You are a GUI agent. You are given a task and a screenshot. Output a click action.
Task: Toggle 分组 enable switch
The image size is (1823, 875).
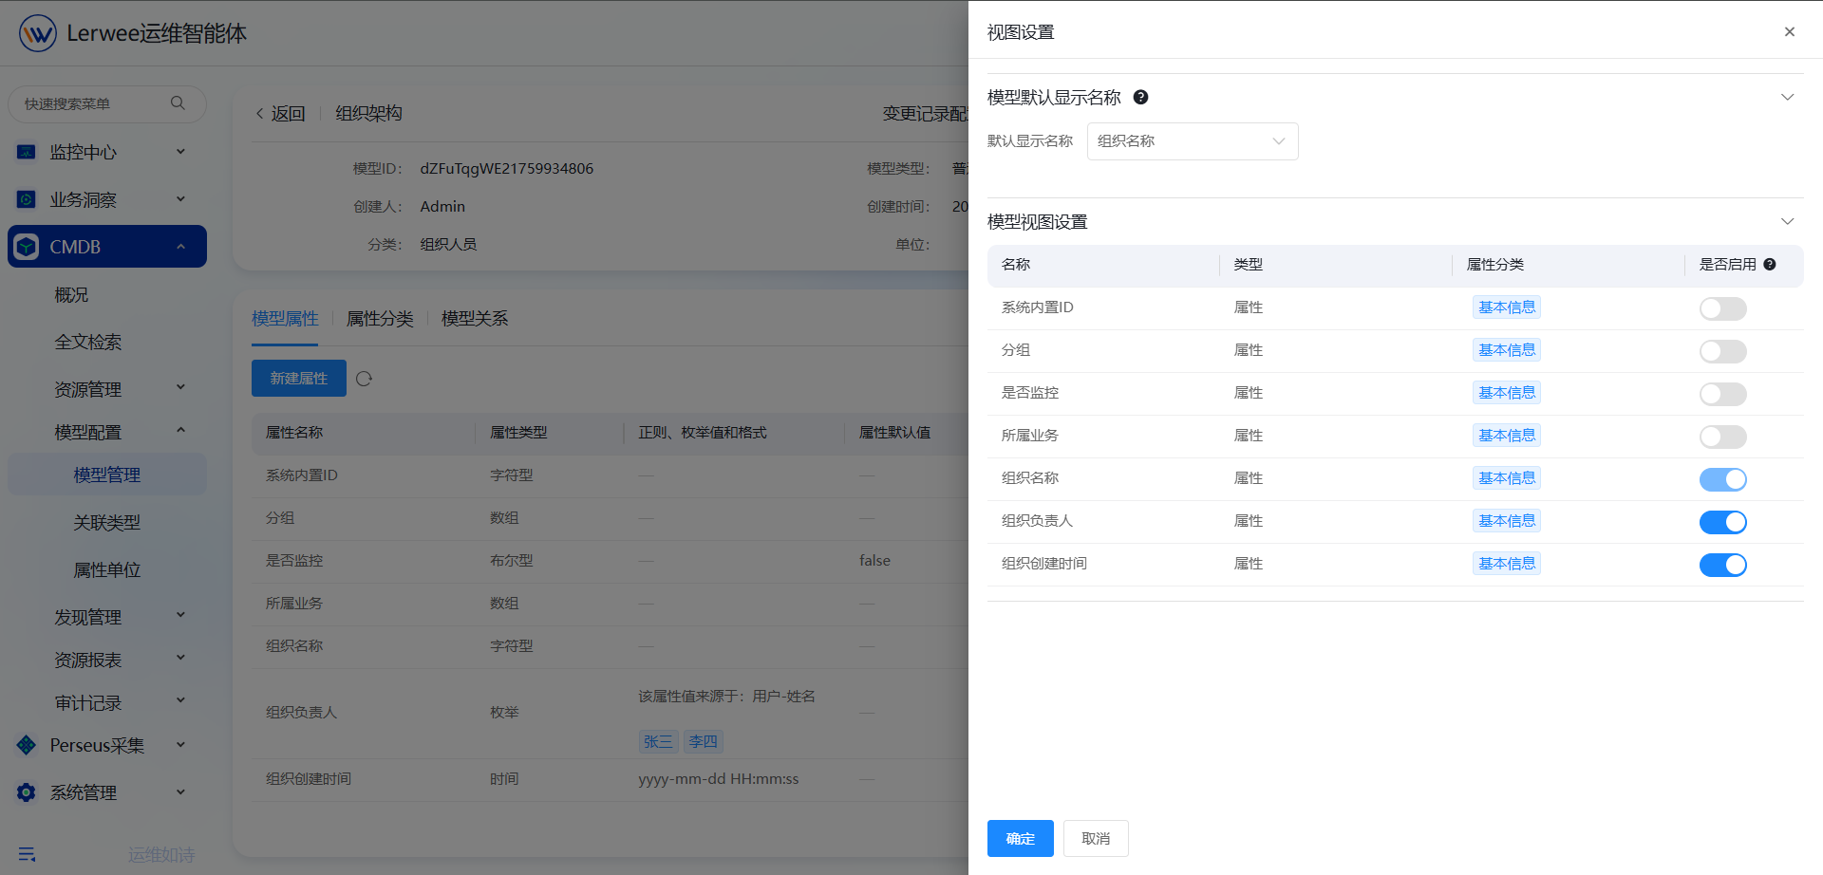(1723, 351)
